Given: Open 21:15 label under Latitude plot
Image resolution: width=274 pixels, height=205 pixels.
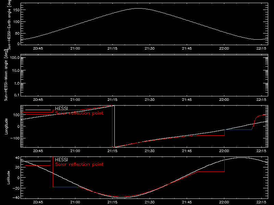Looking at the screenshot, I should (112, 202).
